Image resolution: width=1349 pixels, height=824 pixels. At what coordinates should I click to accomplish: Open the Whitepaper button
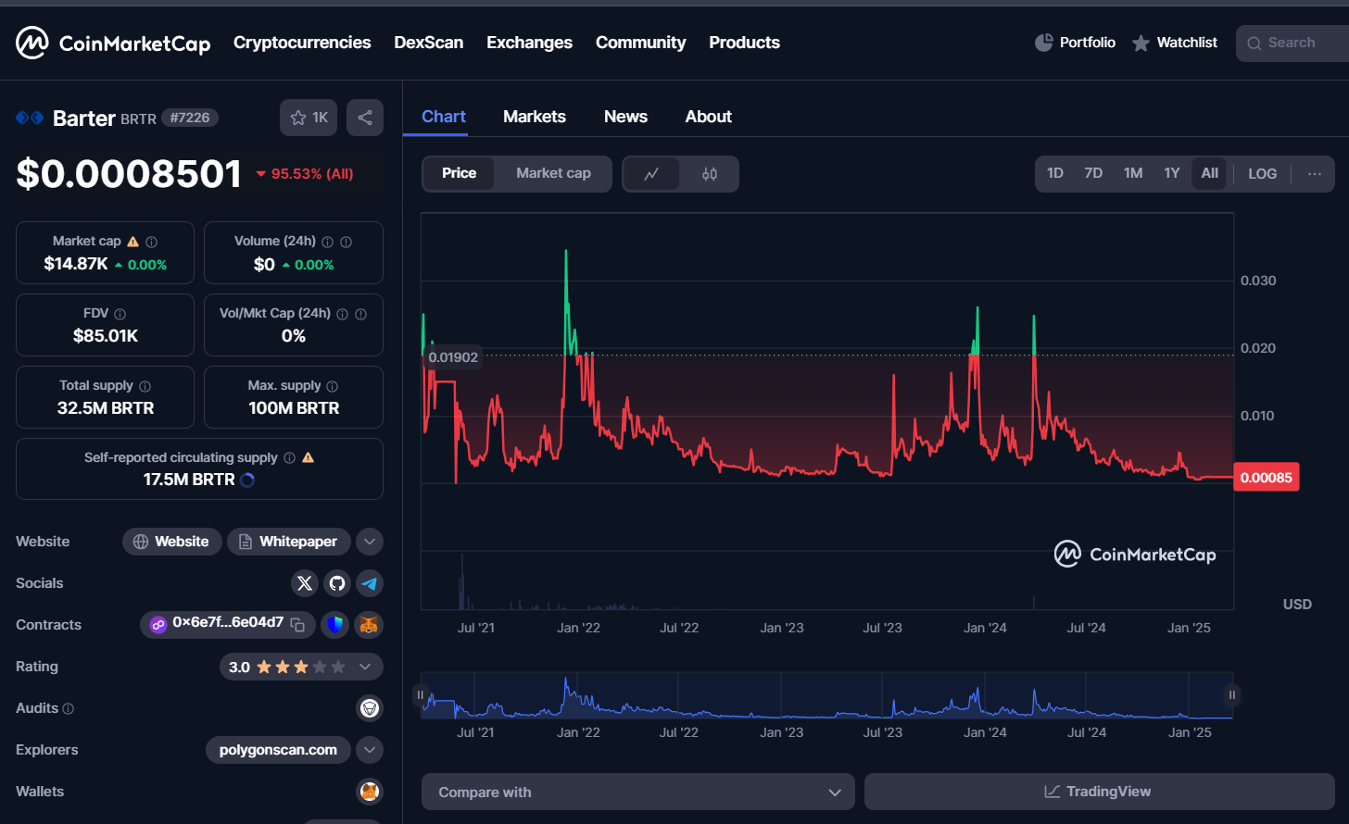(289, 542)
